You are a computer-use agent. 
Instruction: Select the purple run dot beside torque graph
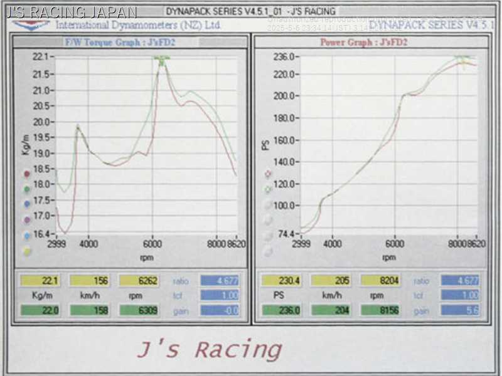pos(26,219)
